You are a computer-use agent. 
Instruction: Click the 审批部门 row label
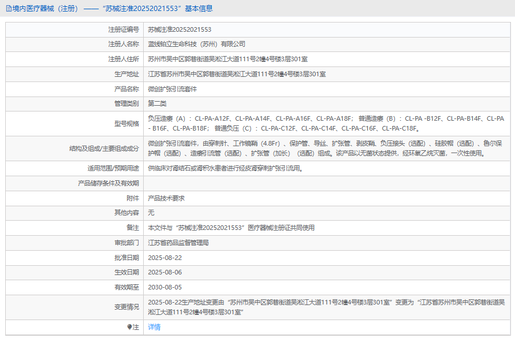pyautogui.click(x=126, y=243)
